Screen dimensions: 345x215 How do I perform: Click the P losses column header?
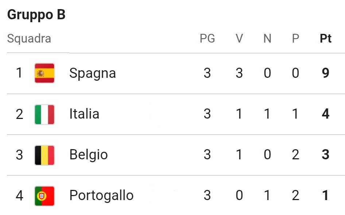(295, 39)
